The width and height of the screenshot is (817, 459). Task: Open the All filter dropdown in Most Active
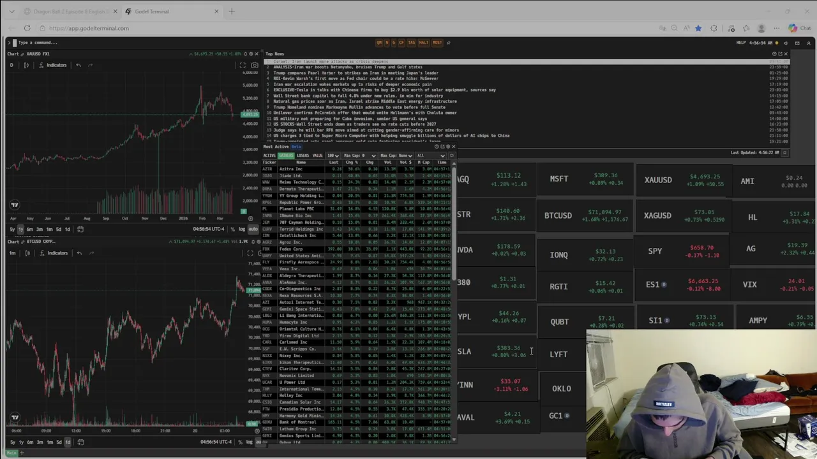pos(431,156)
